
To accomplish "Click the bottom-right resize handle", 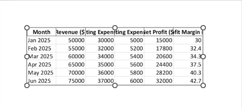I will [x=203, y=85].
